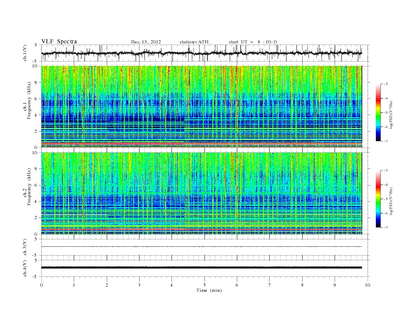Click the ch.4 thick voltage trace

click(201, 268)
